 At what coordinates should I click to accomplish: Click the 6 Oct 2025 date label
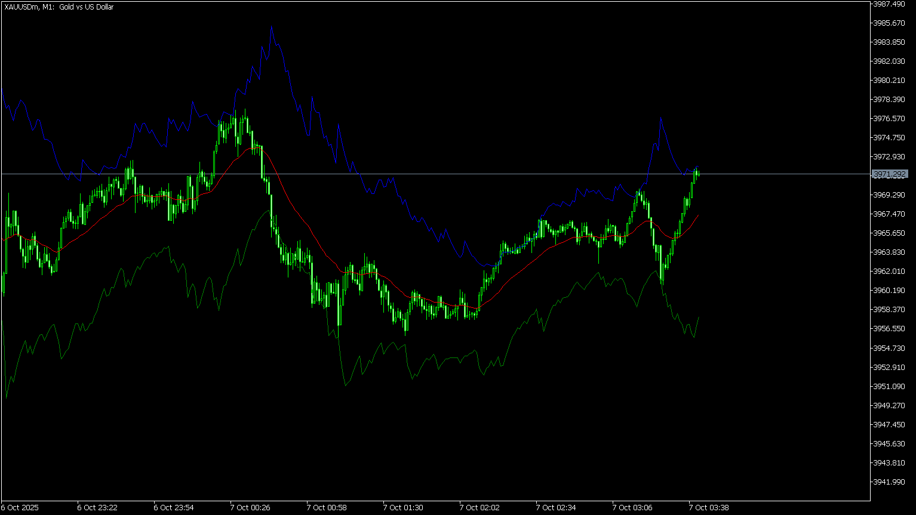[20, 508]
